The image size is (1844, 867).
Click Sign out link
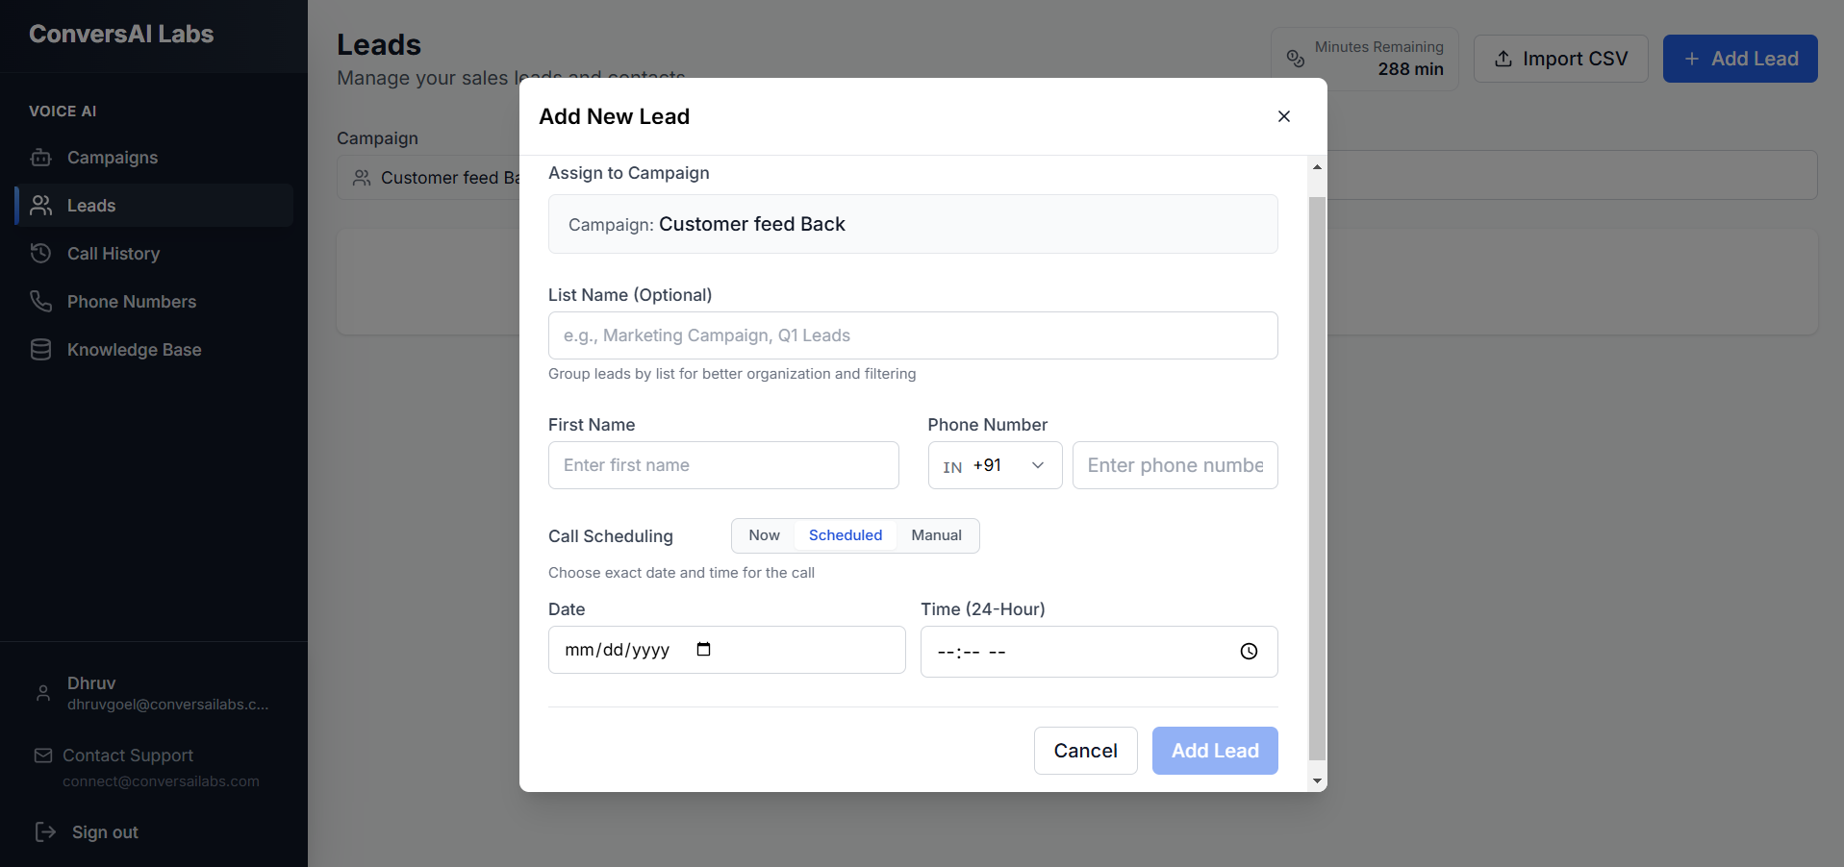(x=105, y=832)
